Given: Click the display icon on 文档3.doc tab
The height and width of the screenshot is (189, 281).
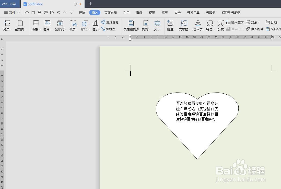Looking at the screenshot, I should point(75,4).
